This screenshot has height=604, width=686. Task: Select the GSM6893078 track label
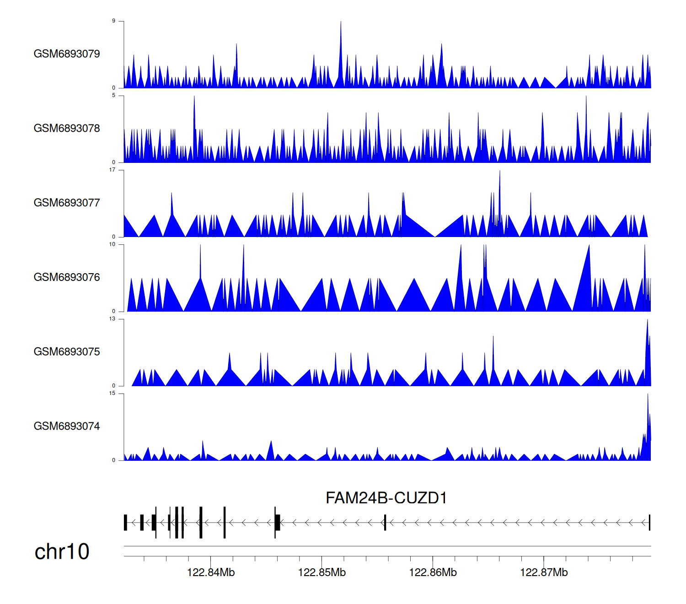coord(67,129)
